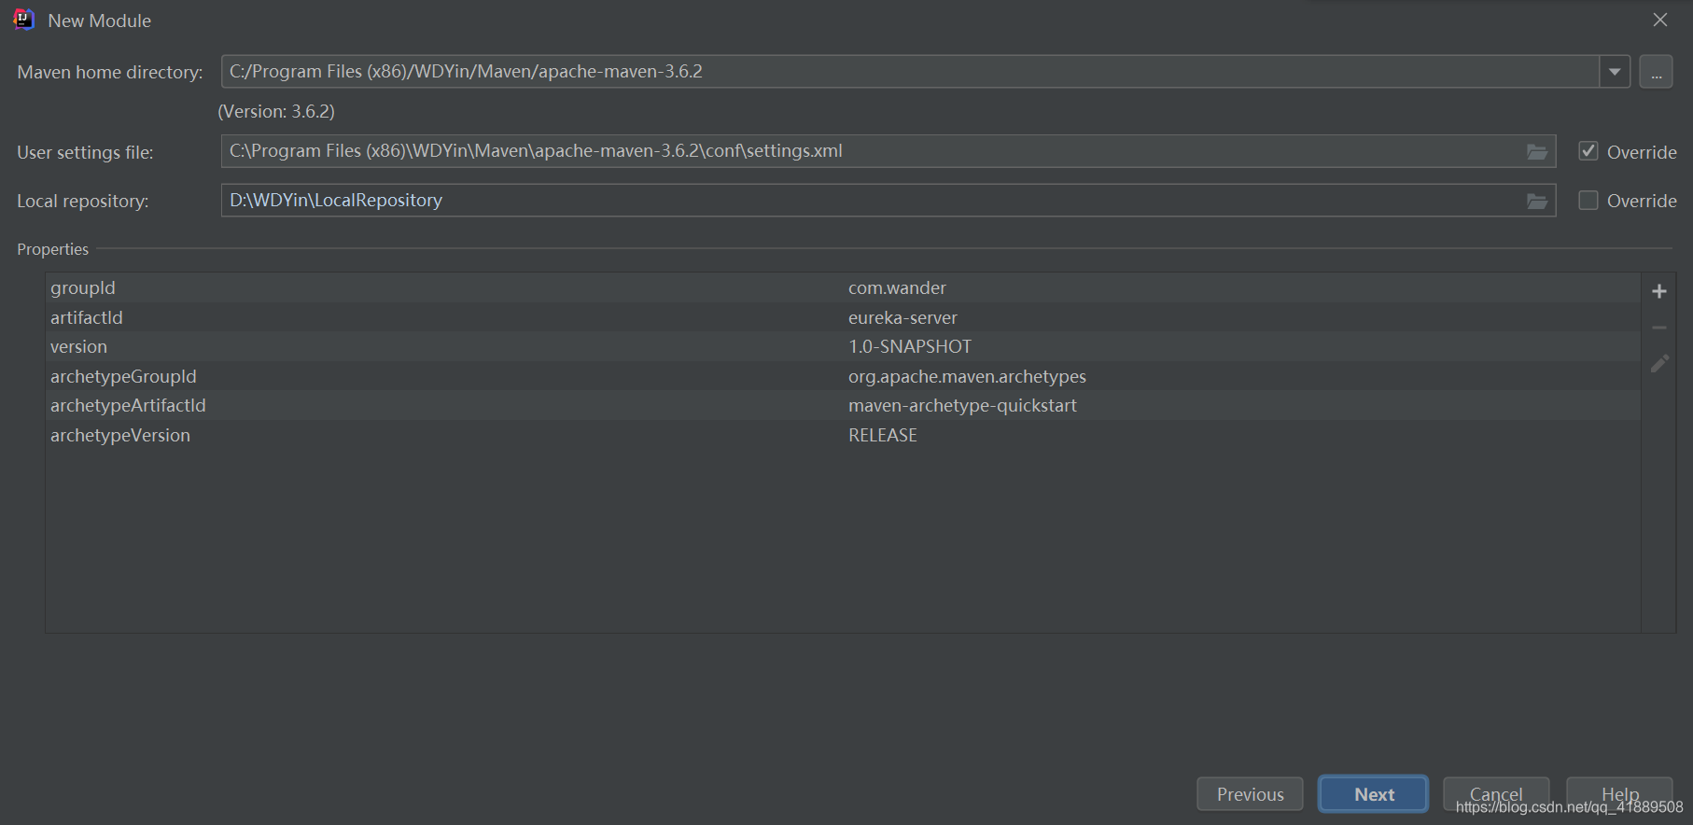Open folder browser for User settings file
Screen dimensions: 1693x825
(1536, 152)
